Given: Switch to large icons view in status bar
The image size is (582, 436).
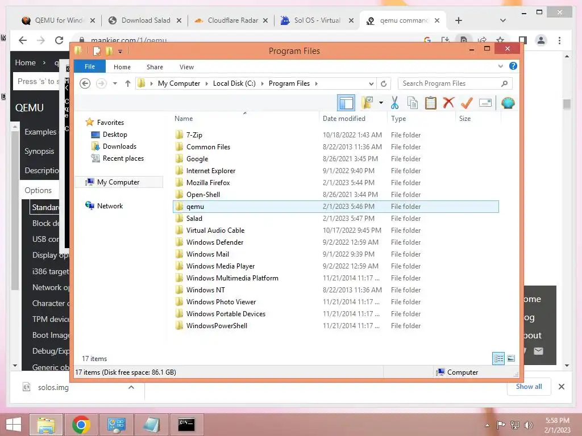Looking at the screenshot, I should [x=511, y=358].
